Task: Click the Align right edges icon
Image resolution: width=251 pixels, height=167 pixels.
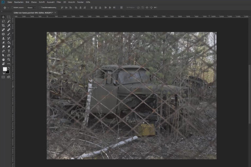Action: (x=85, y=8)
